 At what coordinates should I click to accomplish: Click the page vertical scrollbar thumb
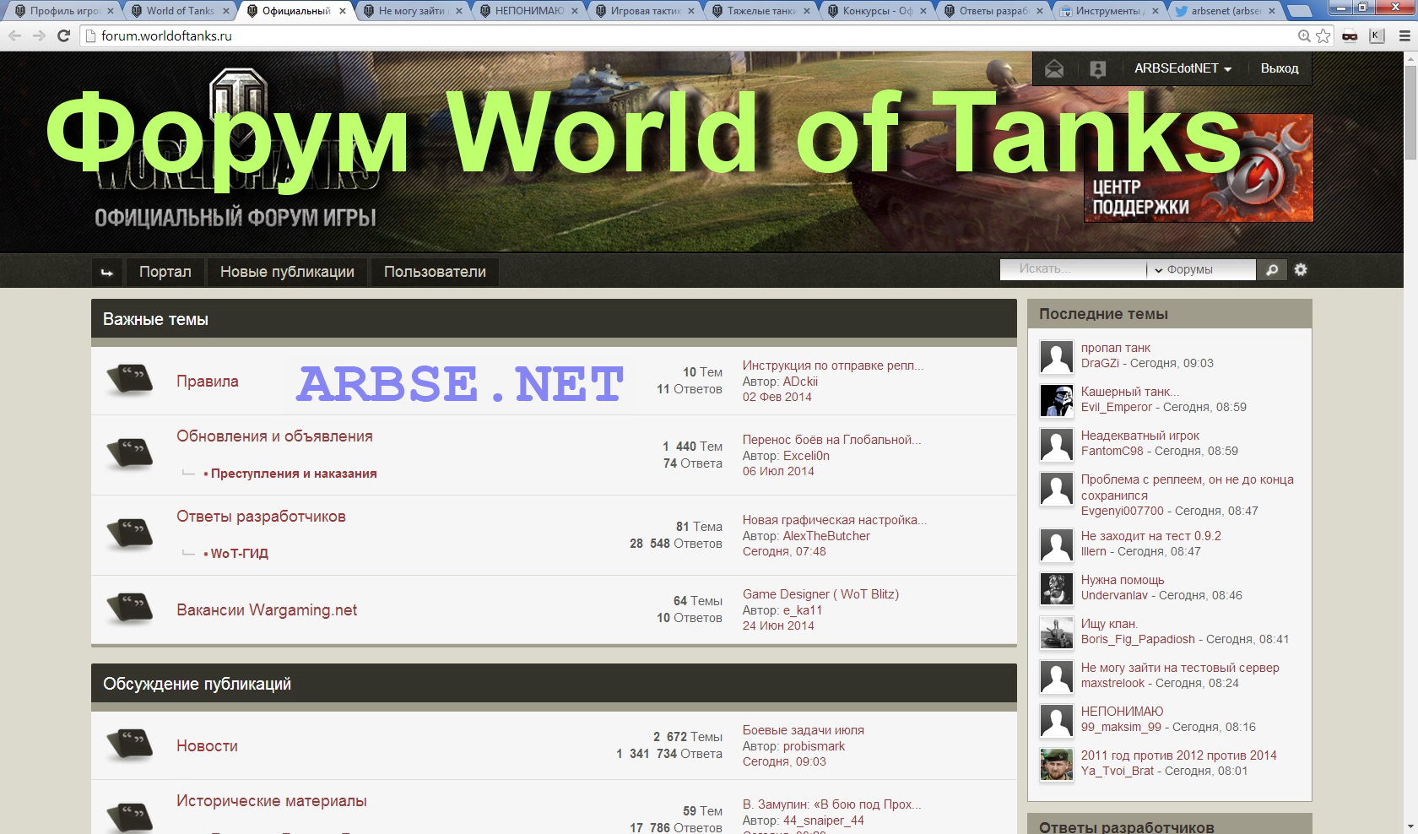coord(1410,111)
